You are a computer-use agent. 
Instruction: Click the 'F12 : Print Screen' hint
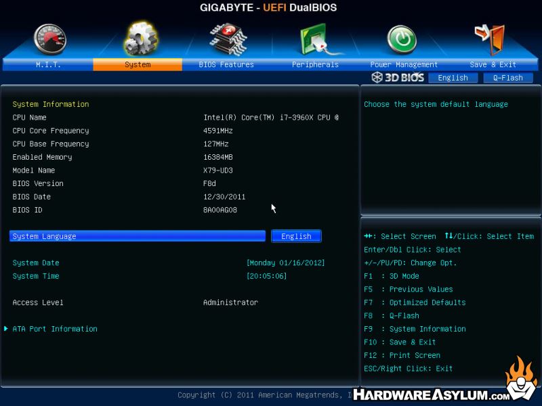point(402,355)
